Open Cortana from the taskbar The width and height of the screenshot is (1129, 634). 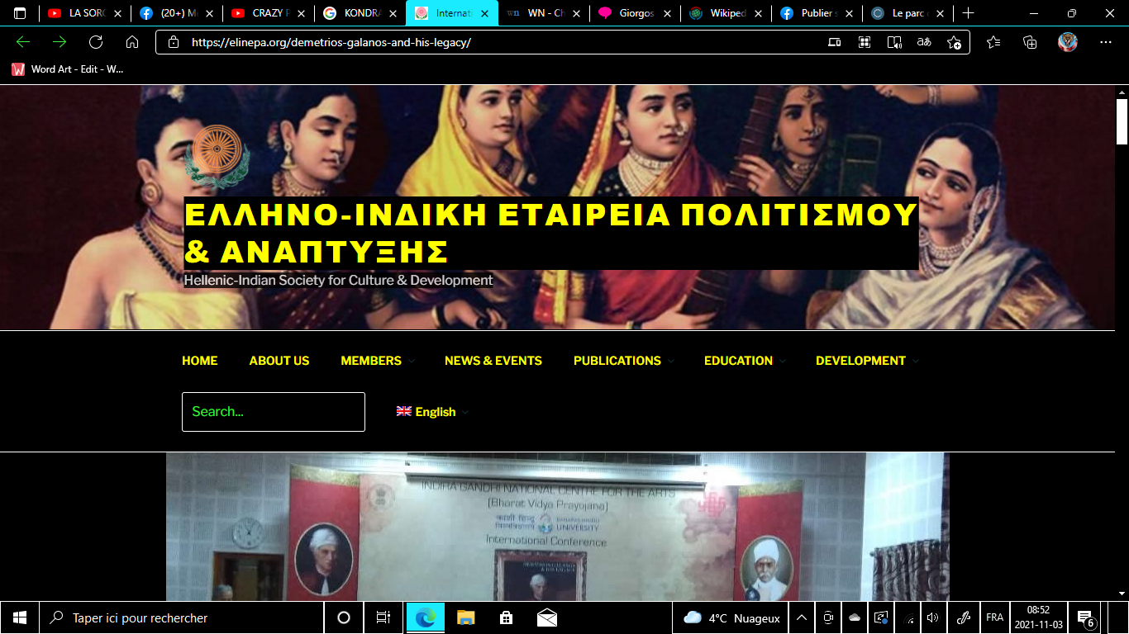coord(344,617)
